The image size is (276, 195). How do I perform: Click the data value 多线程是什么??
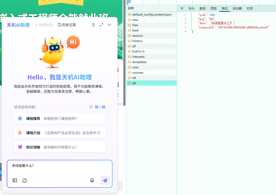click(x=222, y=23)
